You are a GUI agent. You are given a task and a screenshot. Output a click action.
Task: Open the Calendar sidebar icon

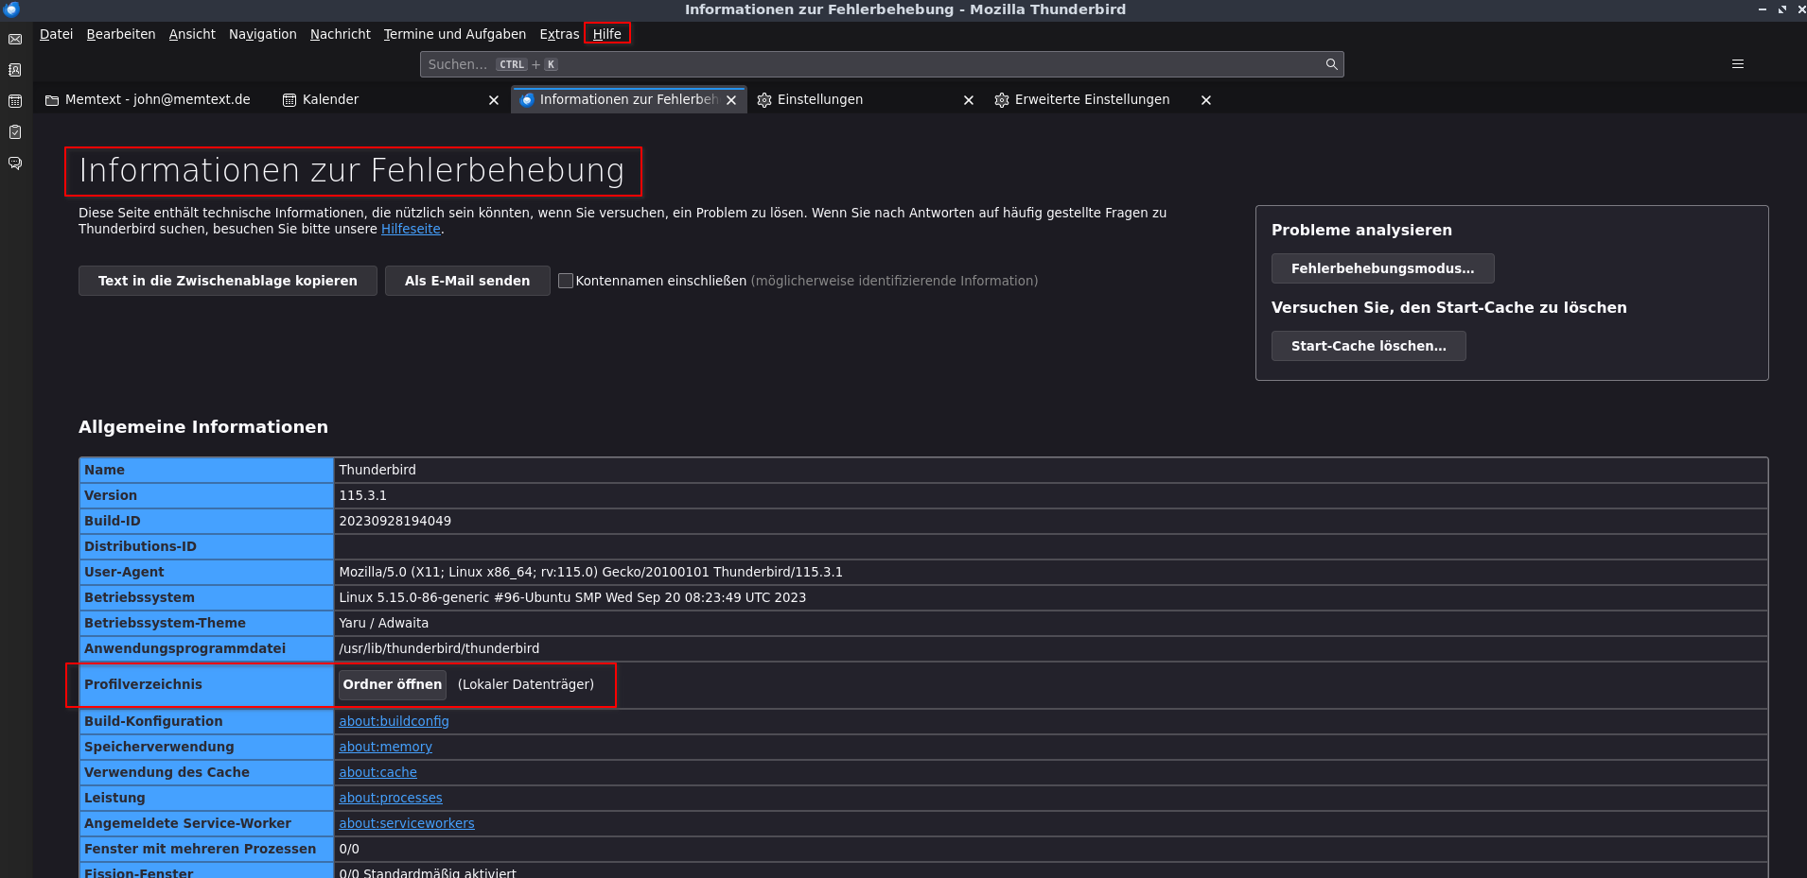pos(15,101)
